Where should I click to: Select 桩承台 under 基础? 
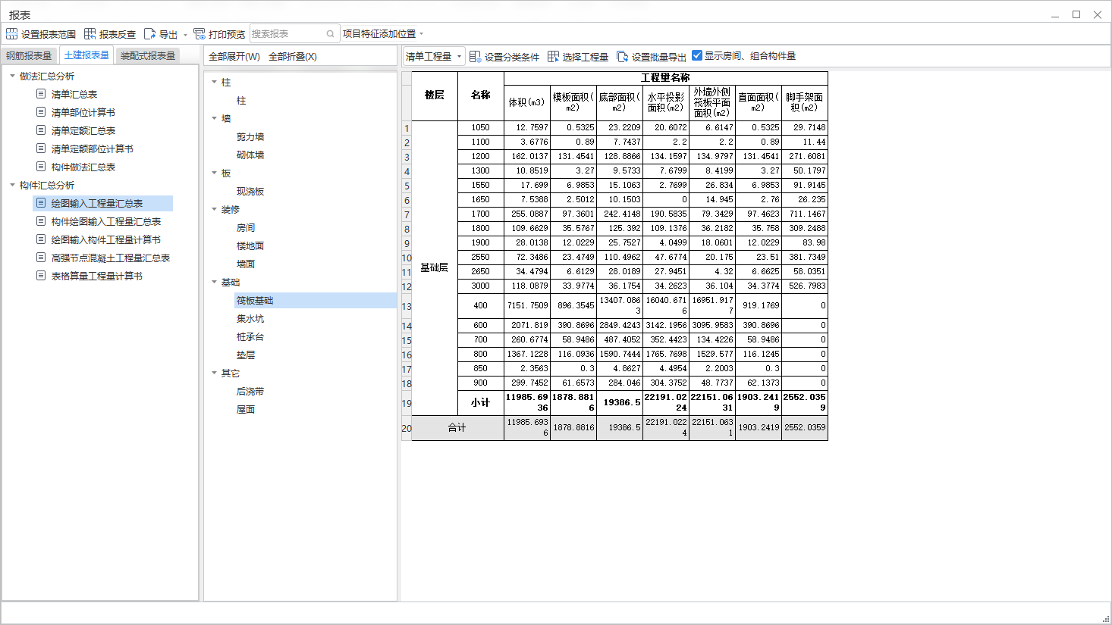pyautogui.click(x=250, y=336)
